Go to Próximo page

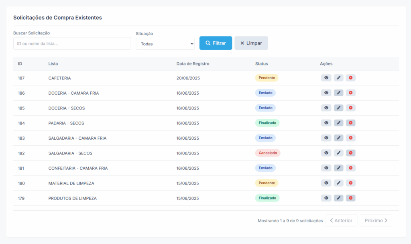(376, 220)
